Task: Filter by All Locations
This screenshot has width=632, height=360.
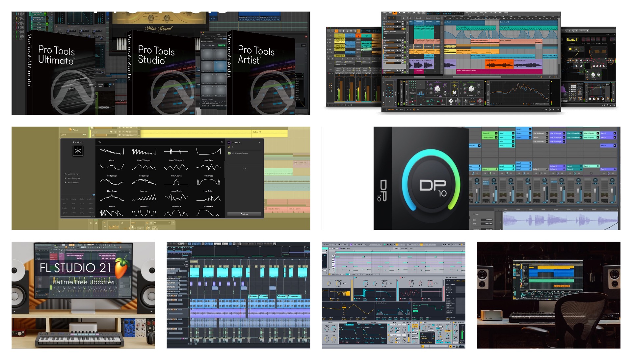Action: coord(73,174)
